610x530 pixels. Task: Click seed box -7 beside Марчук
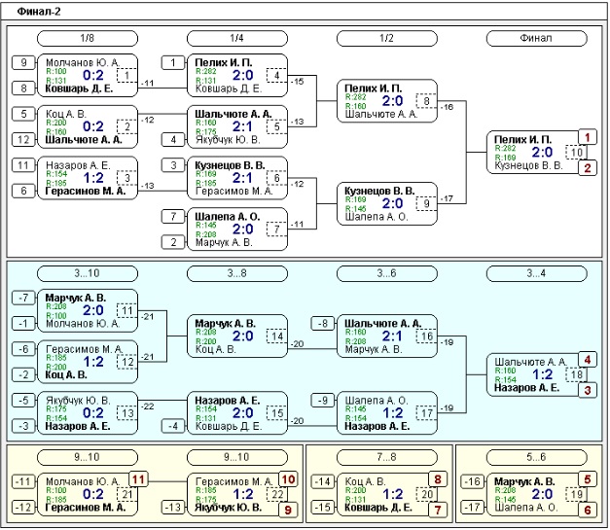tap(23, 298)
